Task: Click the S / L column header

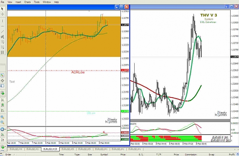Action: pos(141,154)
